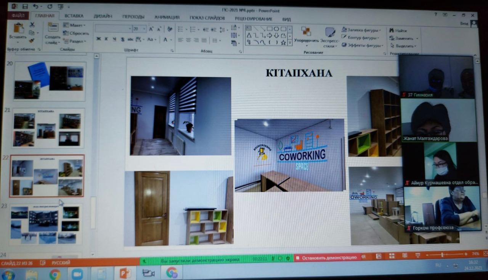Click the Increase font size icon
This screenshot has width=488, height=280.
151,29
